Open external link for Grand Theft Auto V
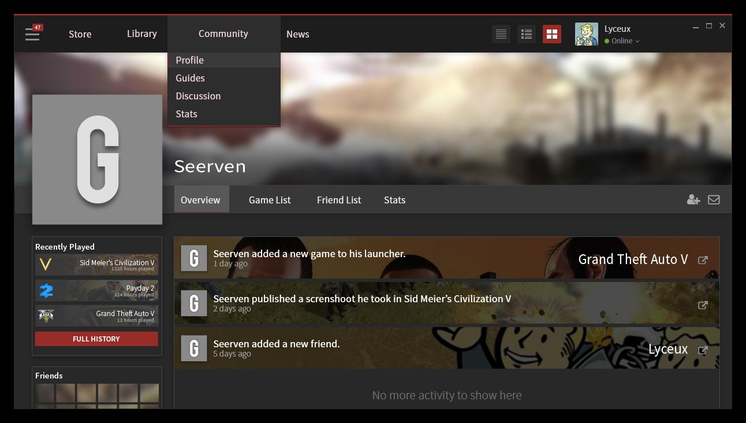746x423 pixels. [x=703, y=260]
